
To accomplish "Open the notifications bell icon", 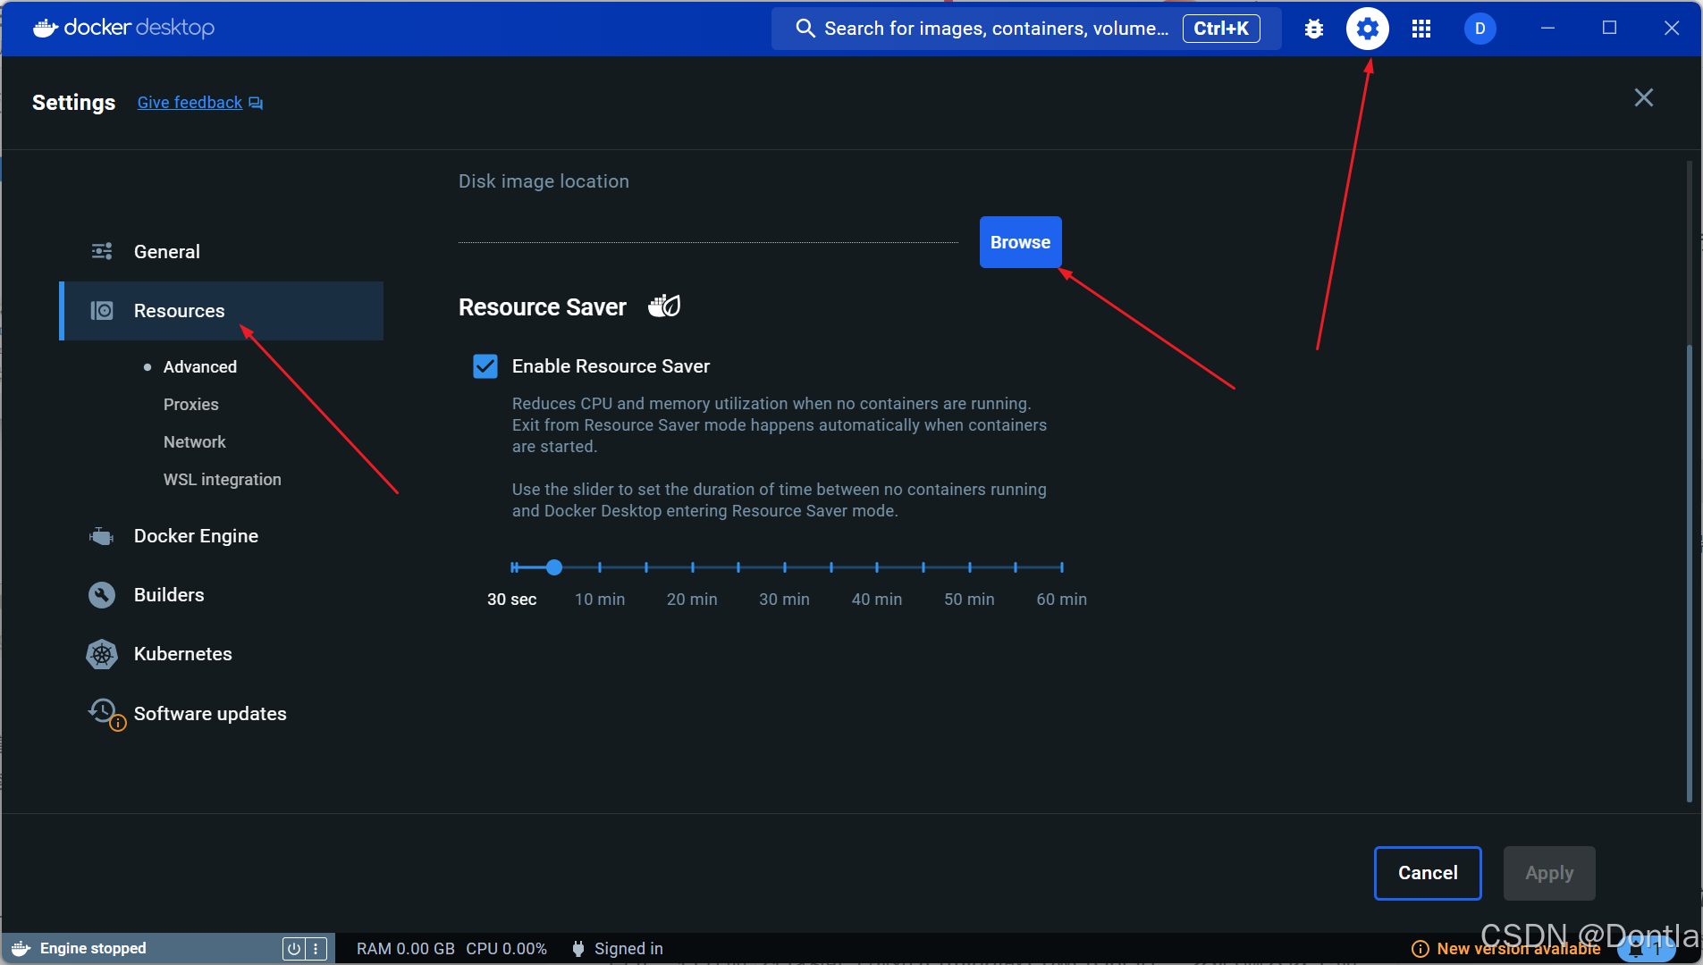I will click(1636, 950).
